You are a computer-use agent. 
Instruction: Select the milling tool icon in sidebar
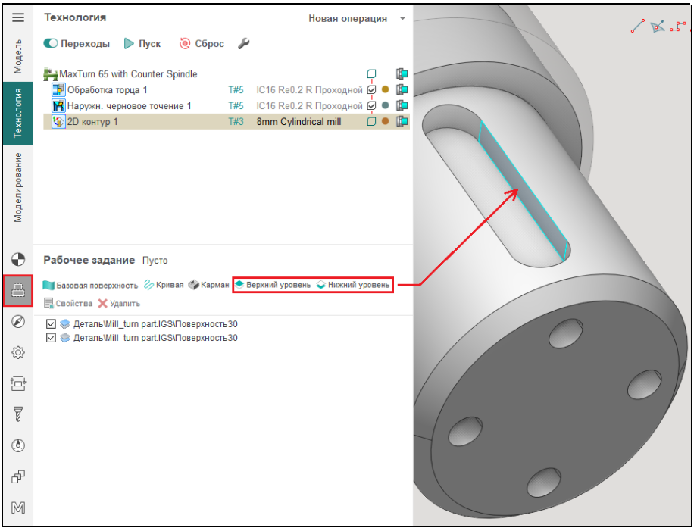[x=18, y=414]
